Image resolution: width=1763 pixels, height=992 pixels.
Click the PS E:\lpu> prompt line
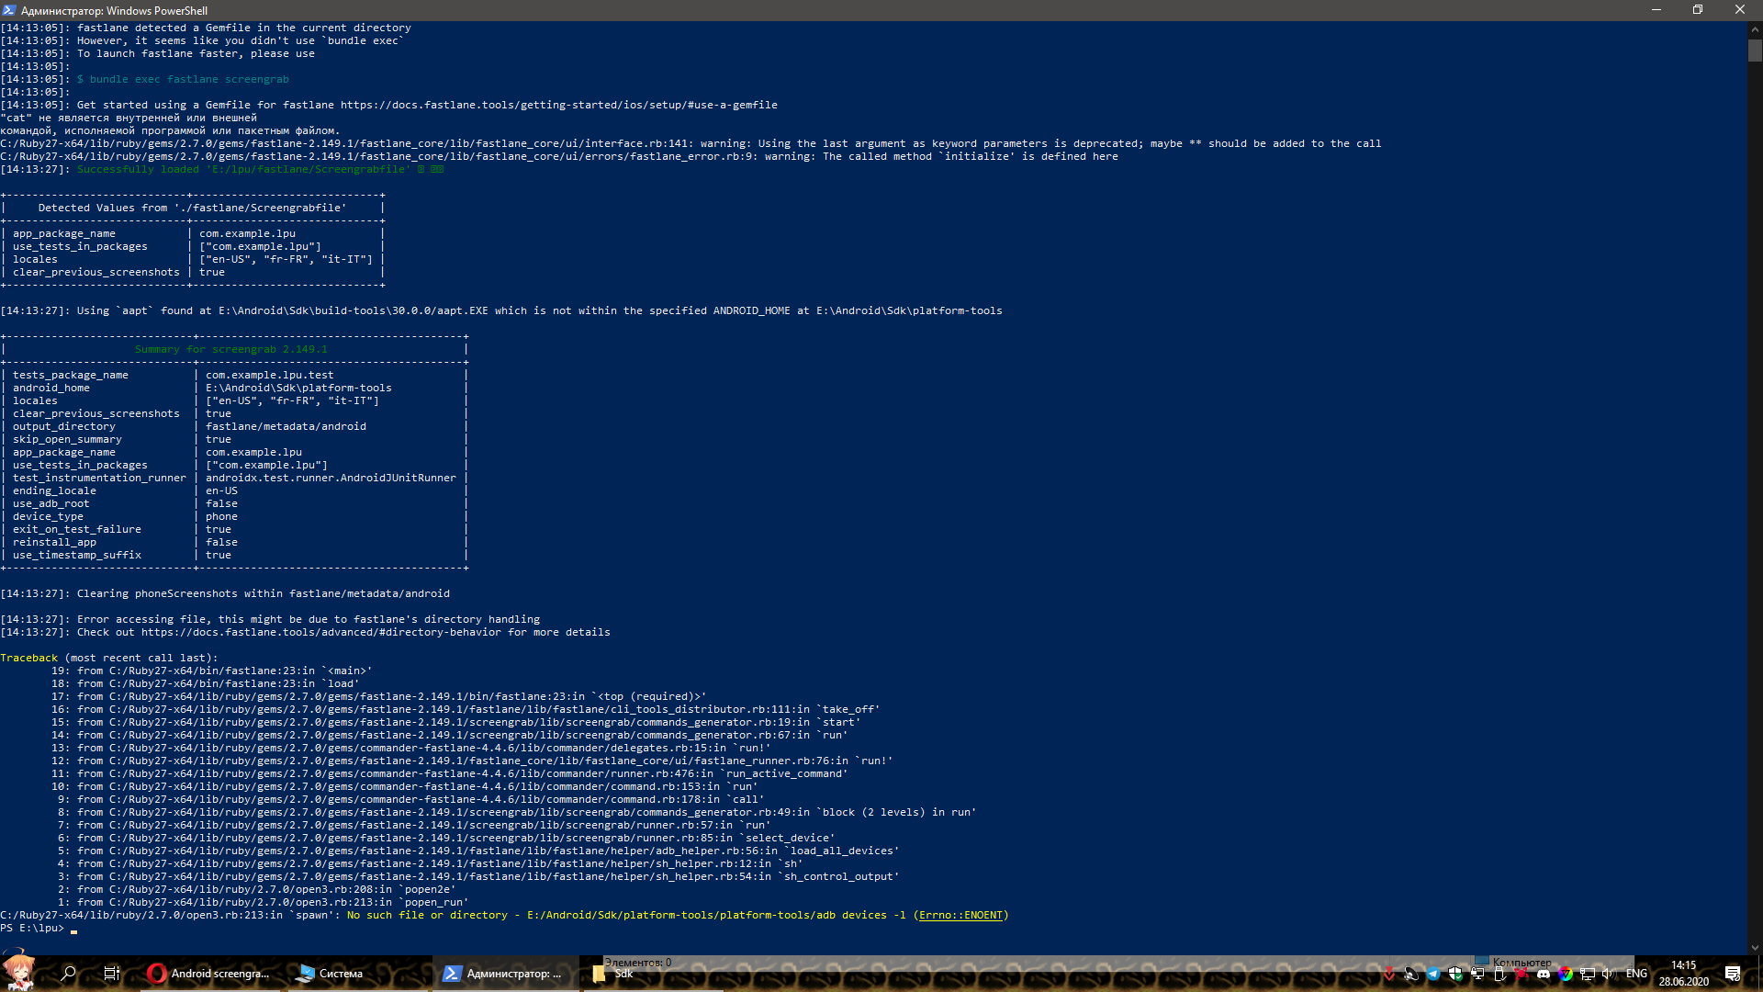click(32, 928)
